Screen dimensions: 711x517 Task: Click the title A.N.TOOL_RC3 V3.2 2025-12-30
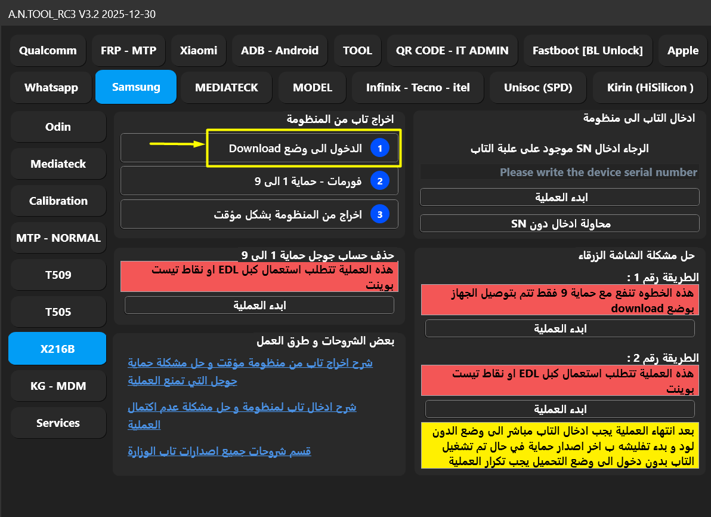[x=82, y=14]
